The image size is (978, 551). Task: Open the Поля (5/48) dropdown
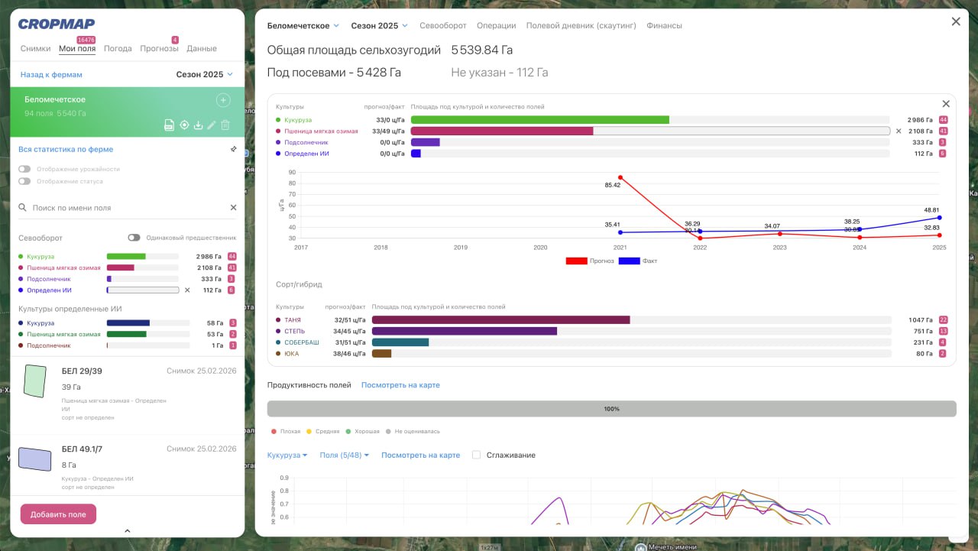pos(344,455)
